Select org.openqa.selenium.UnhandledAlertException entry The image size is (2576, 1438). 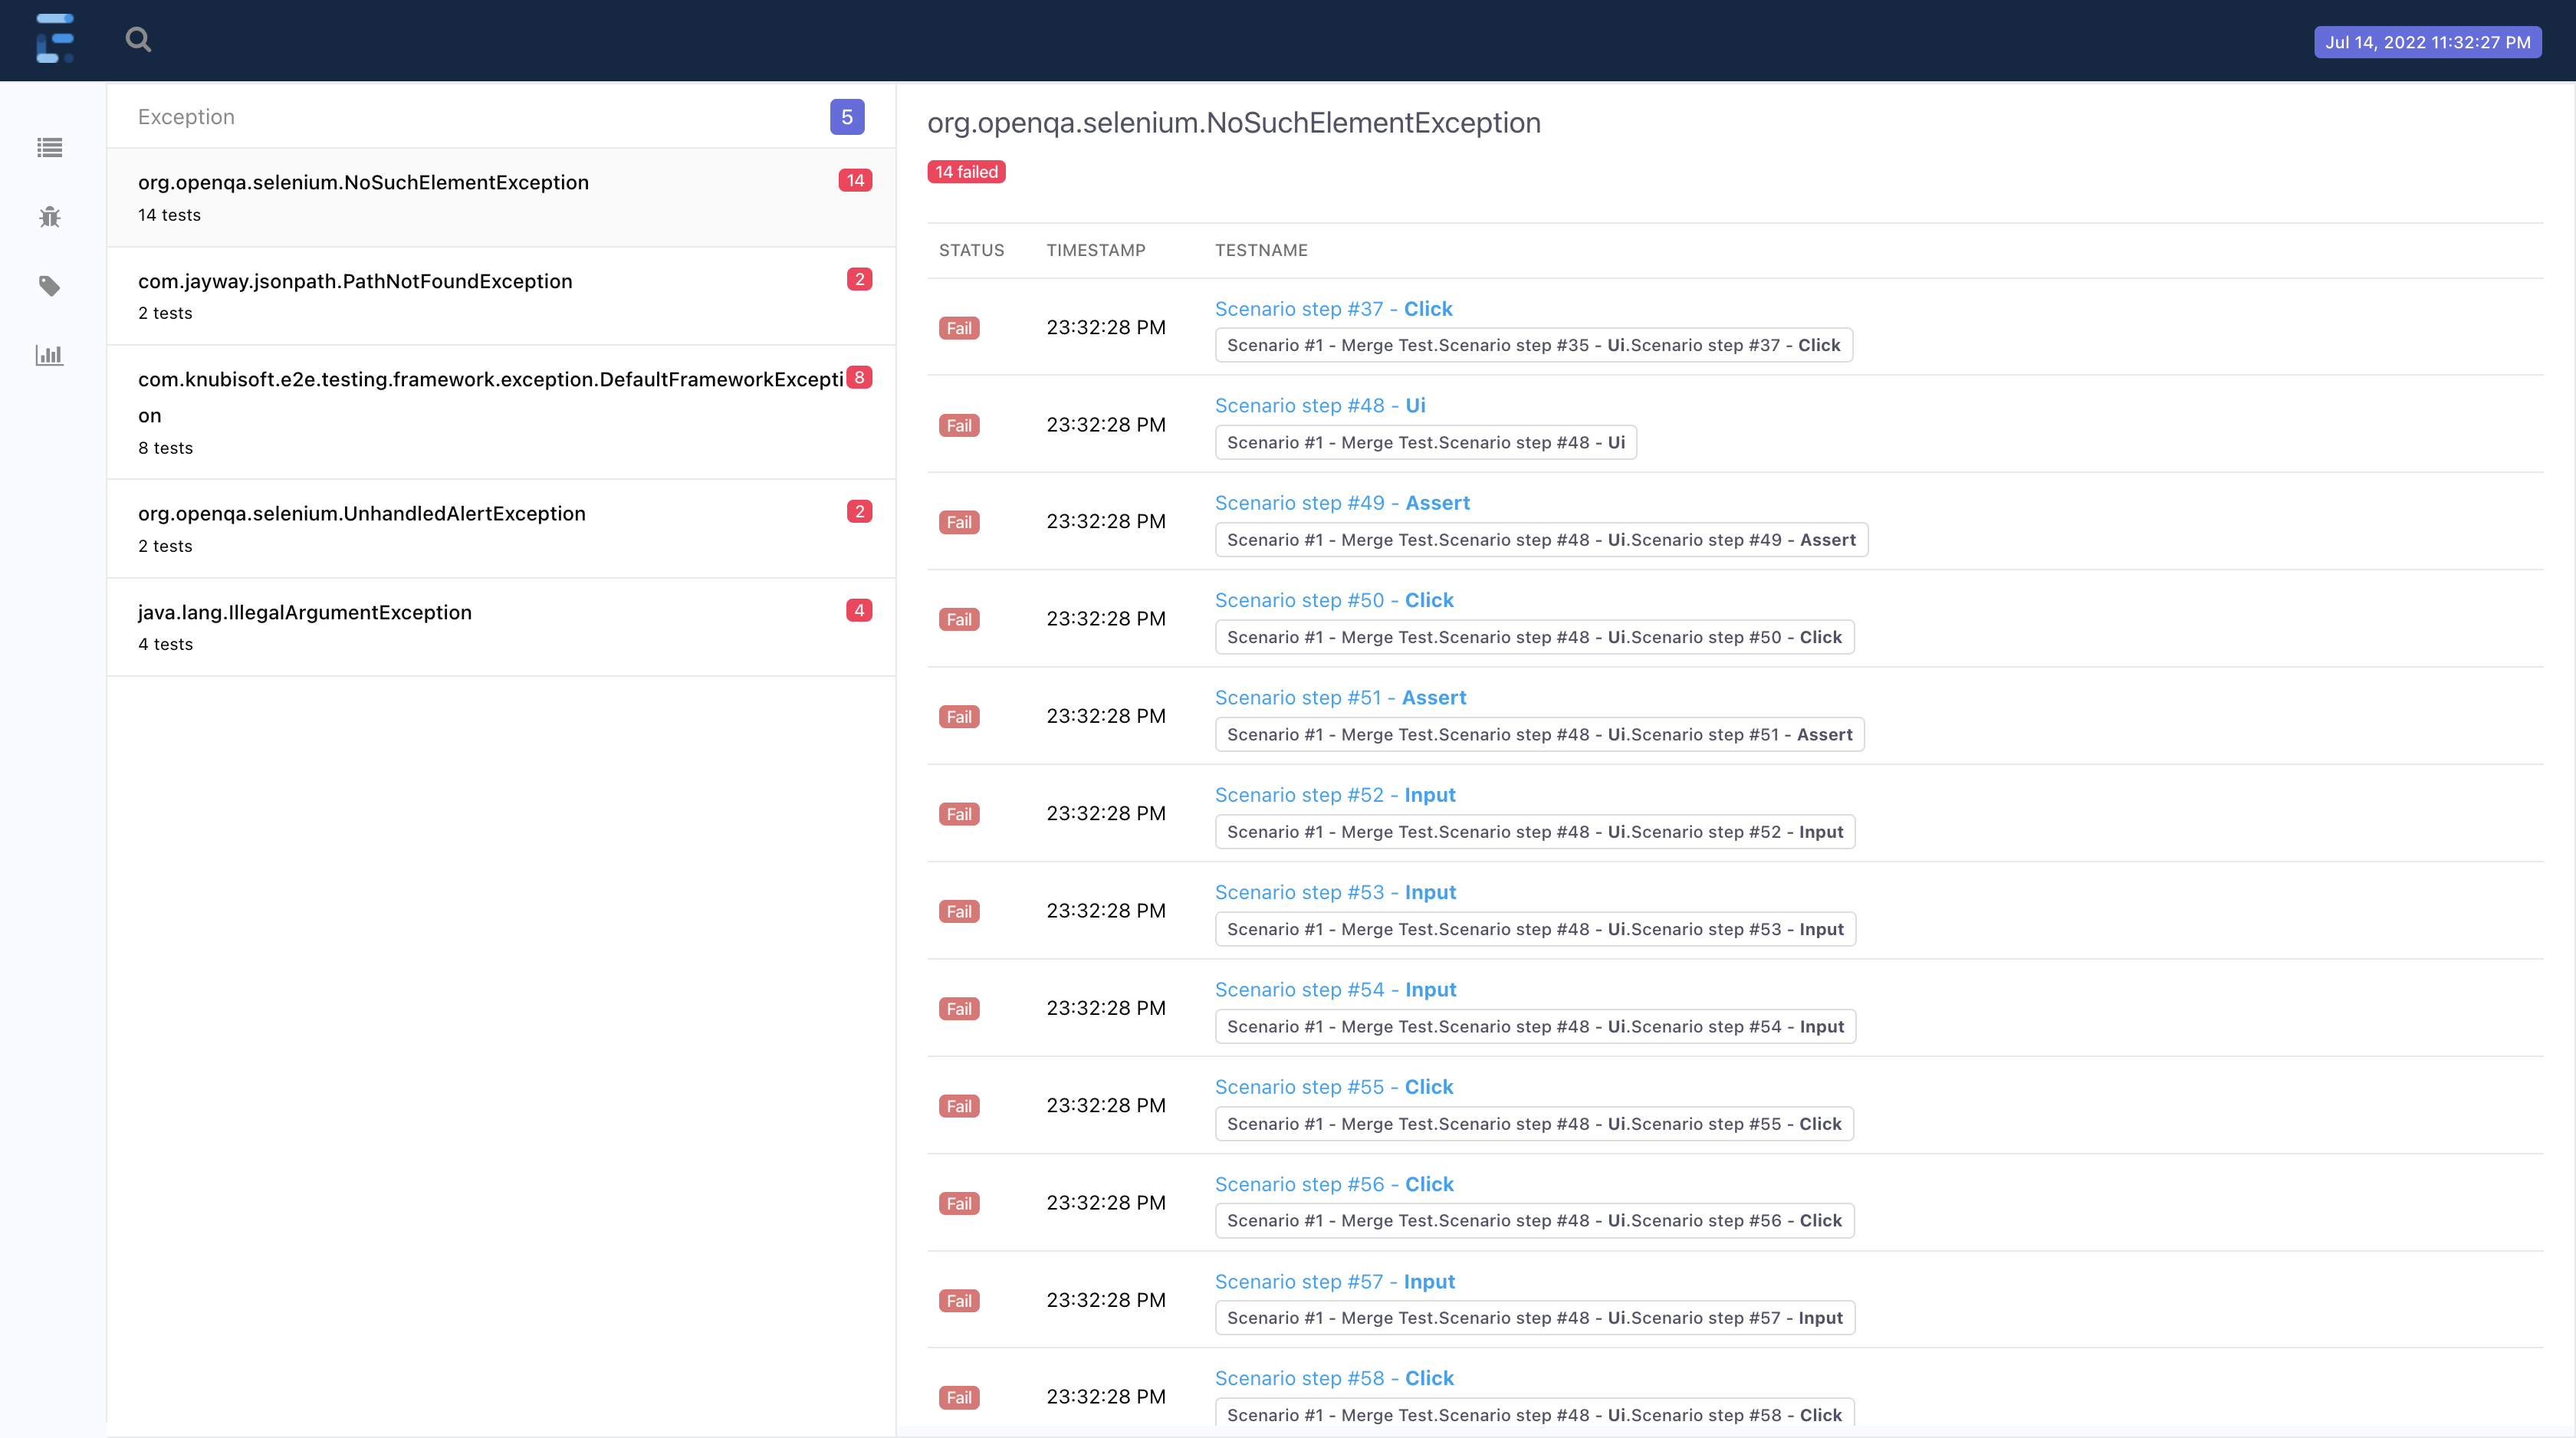(x=501, y=528)
